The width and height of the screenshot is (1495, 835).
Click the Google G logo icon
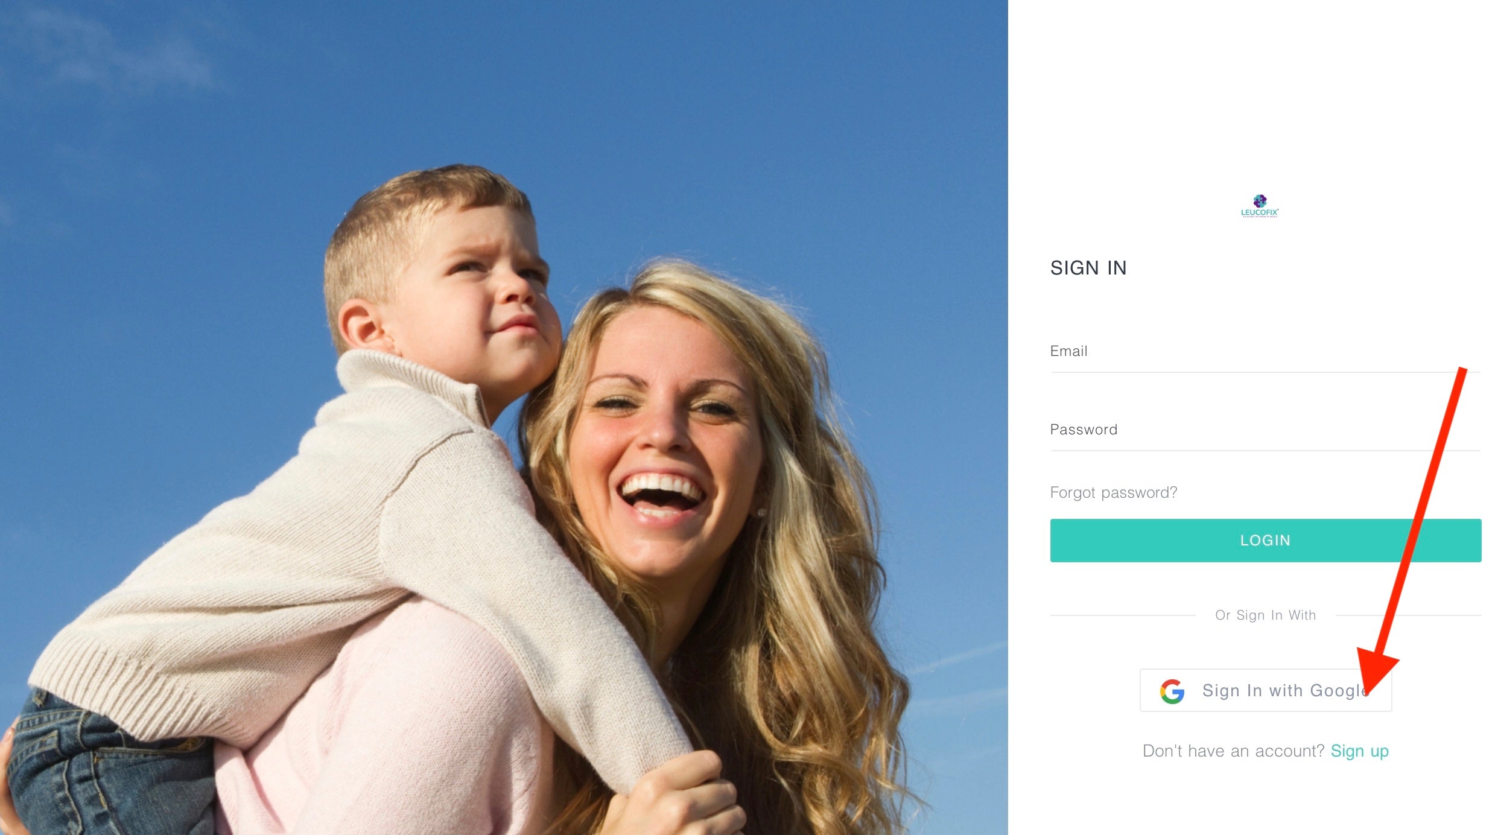(1172, 691)
